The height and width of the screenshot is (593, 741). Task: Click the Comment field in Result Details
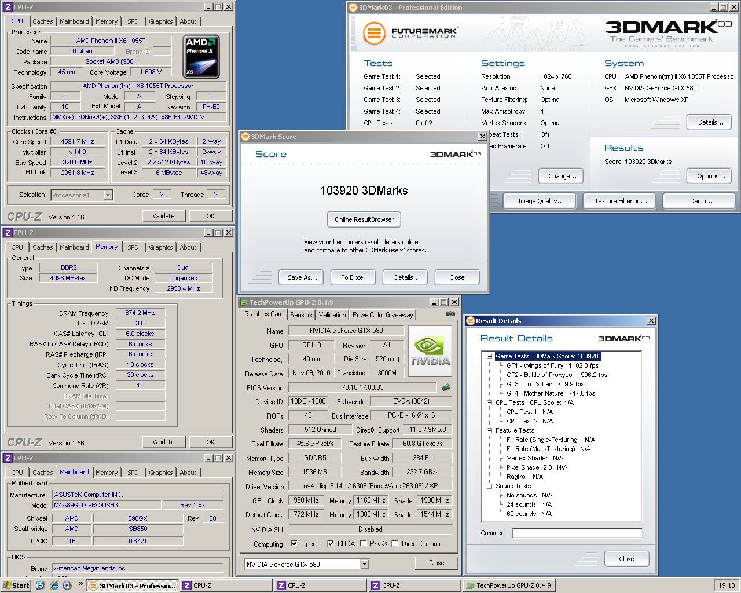click(577, 533)
